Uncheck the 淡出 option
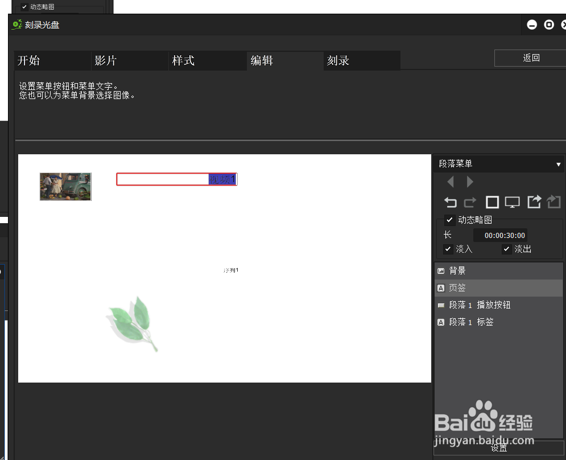This screenshot has width=566, height=460. point(506,249)
